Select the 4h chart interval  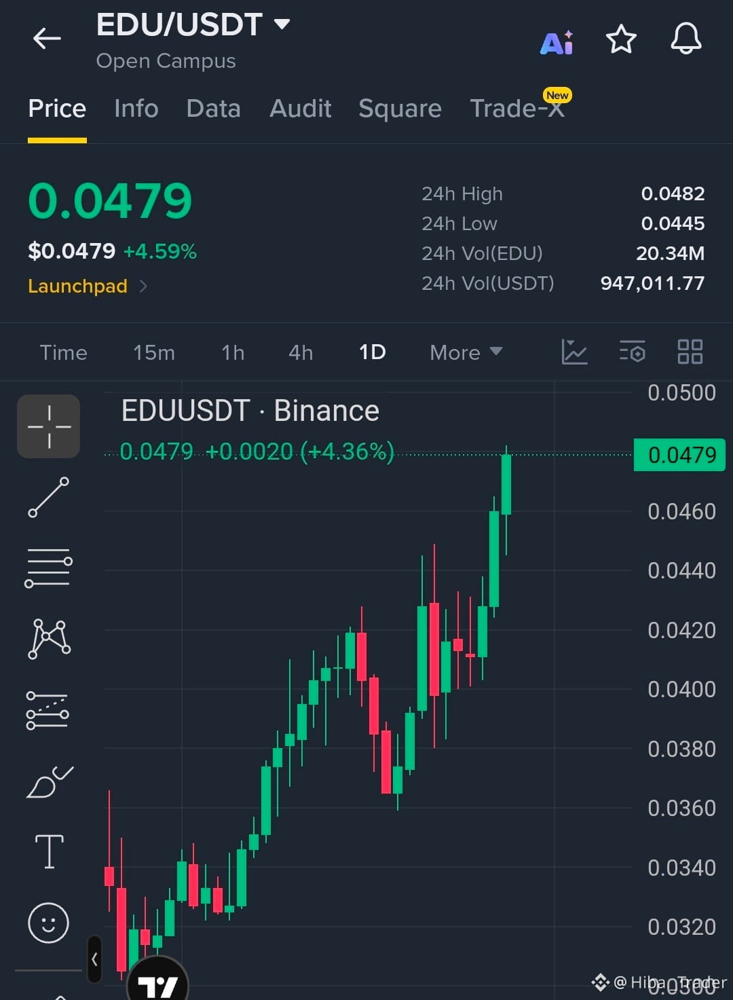301,352
